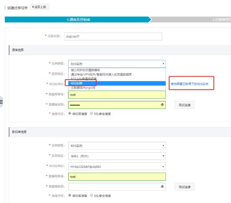This screenshot has height=203, width=231.
Task: Select SSL安全连接 radio in target database section
Action: tap(92, 196)
